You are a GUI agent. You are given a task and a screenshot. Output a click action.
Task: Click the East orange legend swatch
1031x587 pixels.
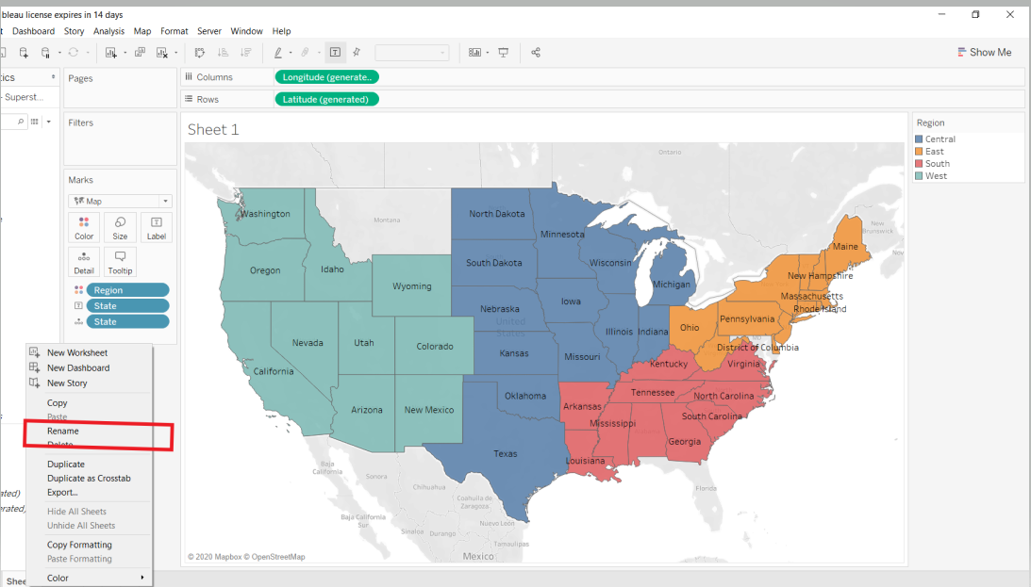pos(919,152)
